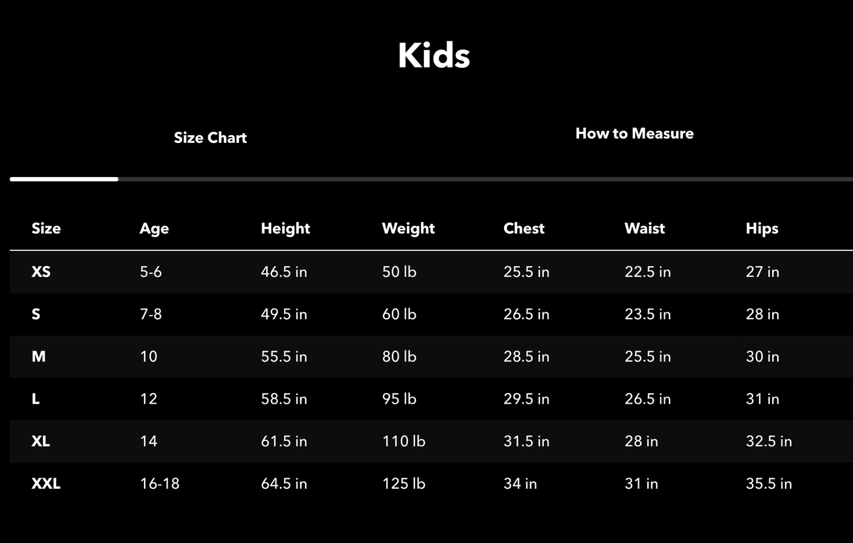Image resolution: width=853 pixels, height=543 pixels.
Task: Click the 35.5 in hips cell
Action: pyautogui.click(x=769, y=483)
